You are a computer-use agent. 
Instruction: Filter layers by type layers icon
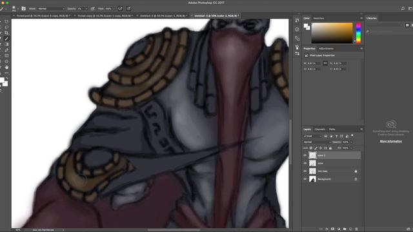(x=336, y=136)
